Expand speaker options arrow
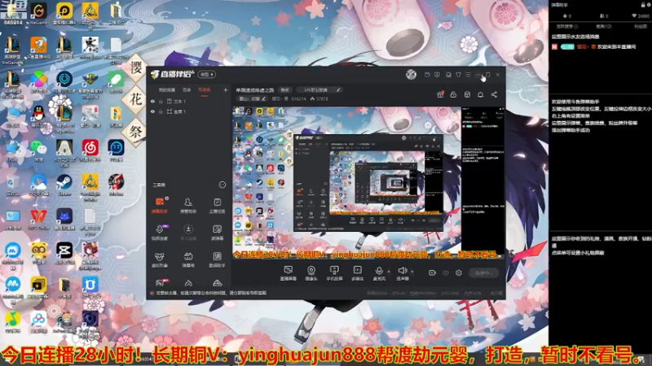652x366 pixels. tap(412, 272)
